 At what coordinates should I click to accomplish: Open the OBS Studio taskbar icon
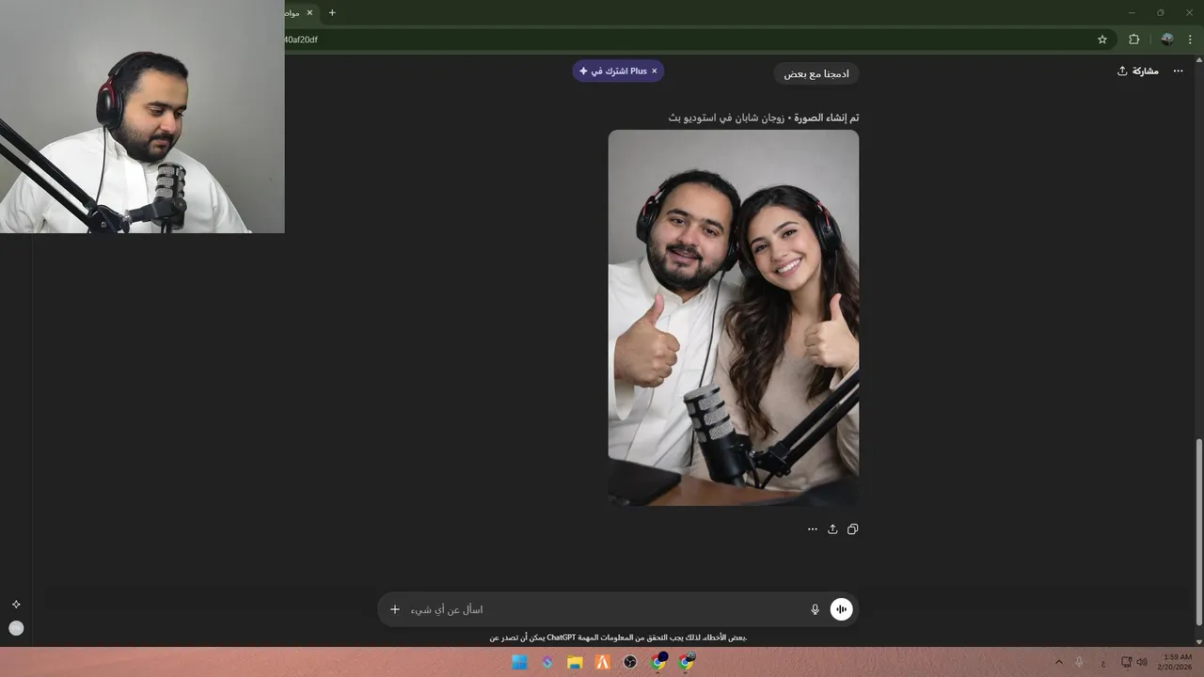tap(630, 663)
